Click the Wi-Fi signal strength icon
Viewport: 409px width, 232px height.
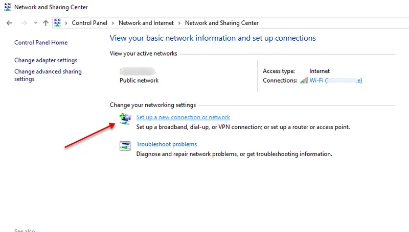click(x=304, y=81)
